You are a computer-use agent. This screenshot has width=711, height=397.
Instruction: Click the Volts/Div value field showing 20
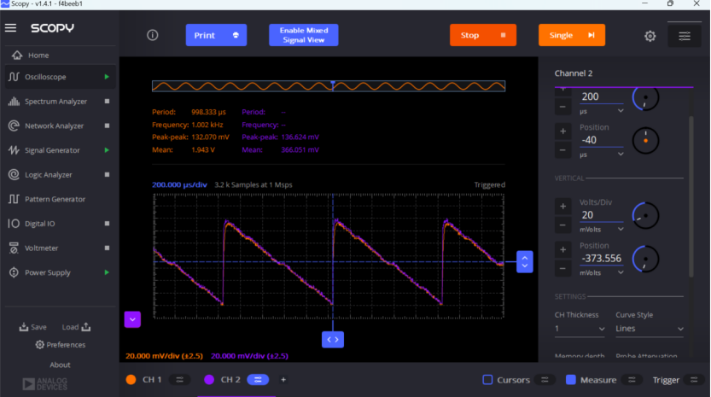[x=601, y=215]
